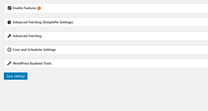The height and width of the screenshot is (111, 208).
Task: Click the Save settings button
Action: tap(16, 76)
